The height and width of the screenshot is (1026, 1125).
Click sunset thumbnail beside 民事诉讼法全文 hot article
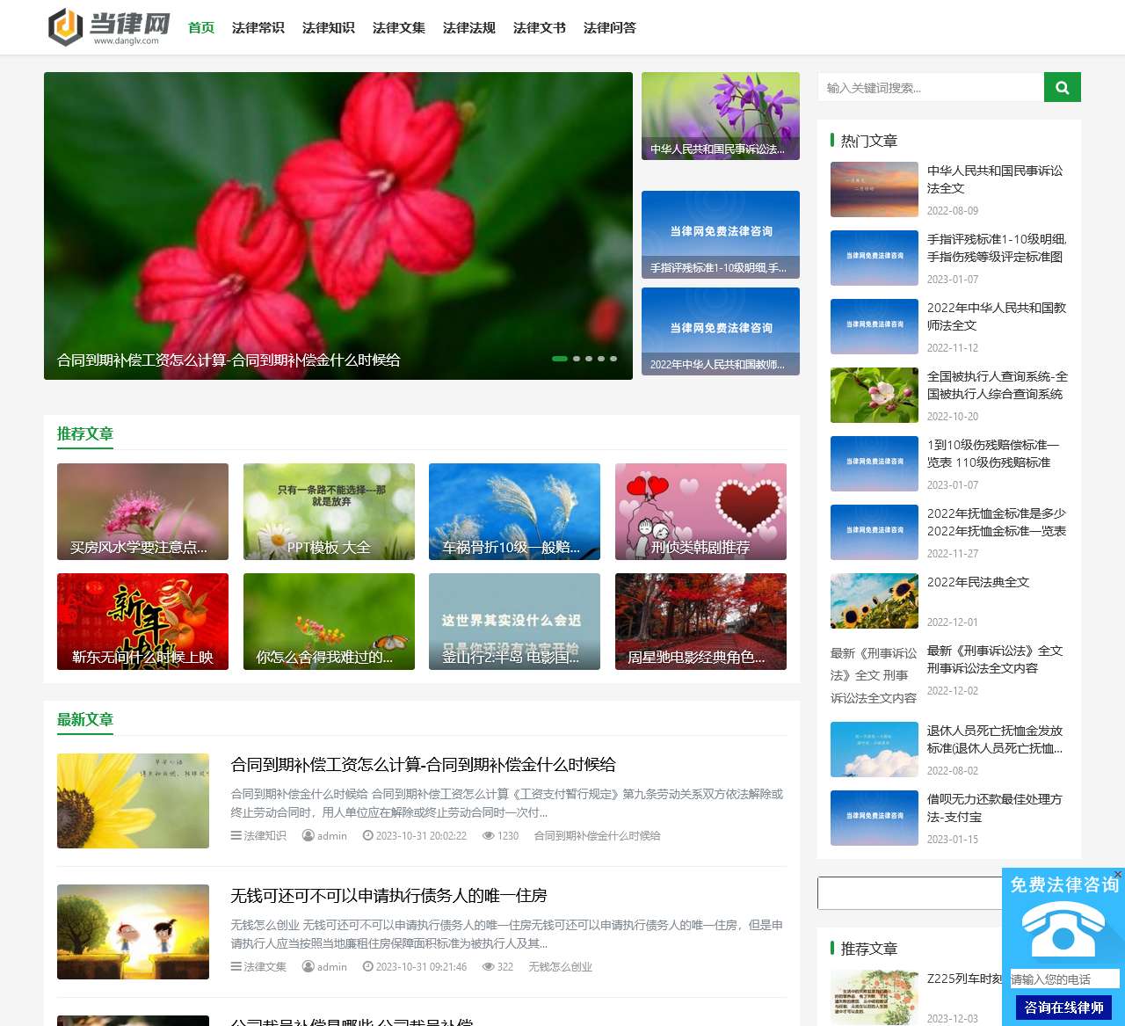point(875,189)
